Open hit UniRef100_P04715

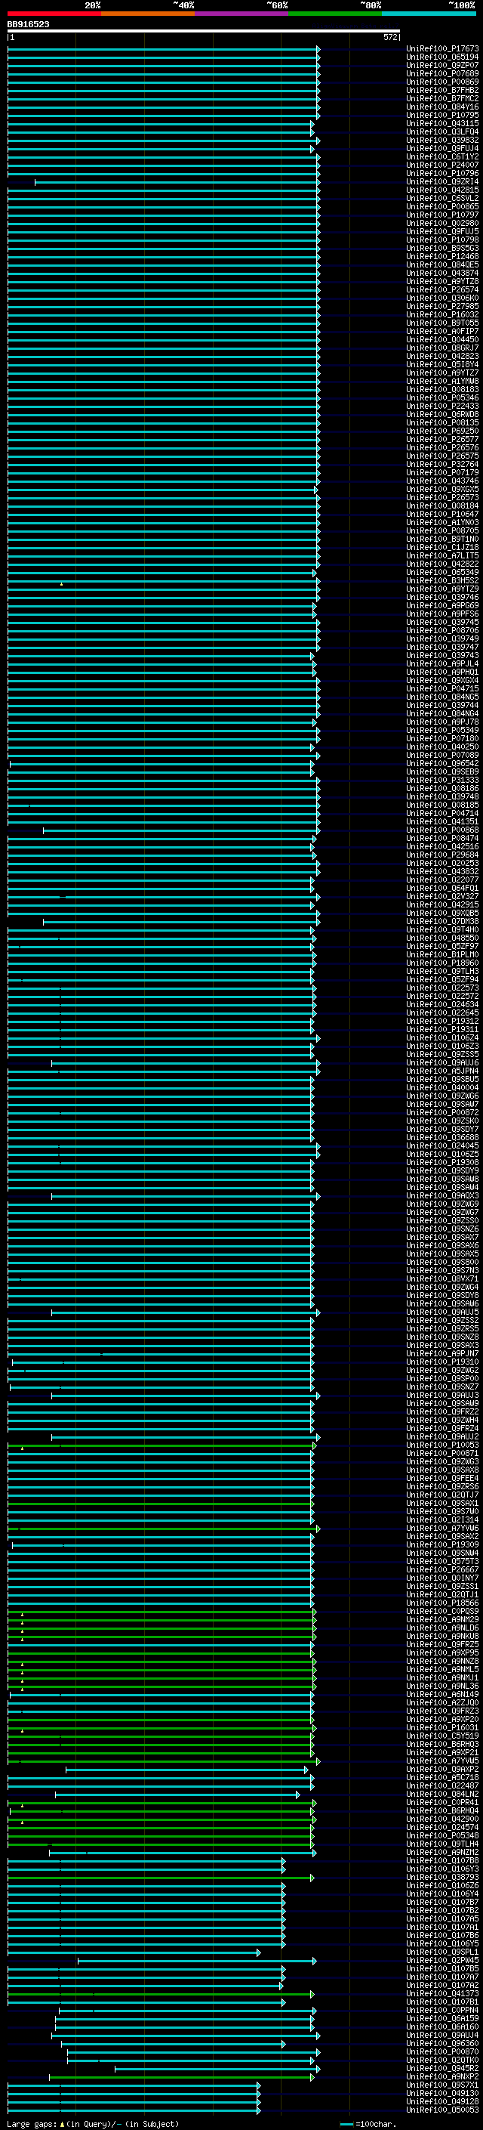click(442, 689)
